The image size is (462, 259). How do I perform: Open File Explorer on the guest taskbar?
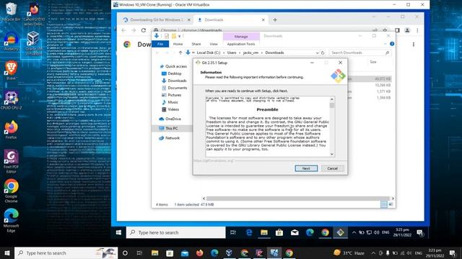point(264,232)
